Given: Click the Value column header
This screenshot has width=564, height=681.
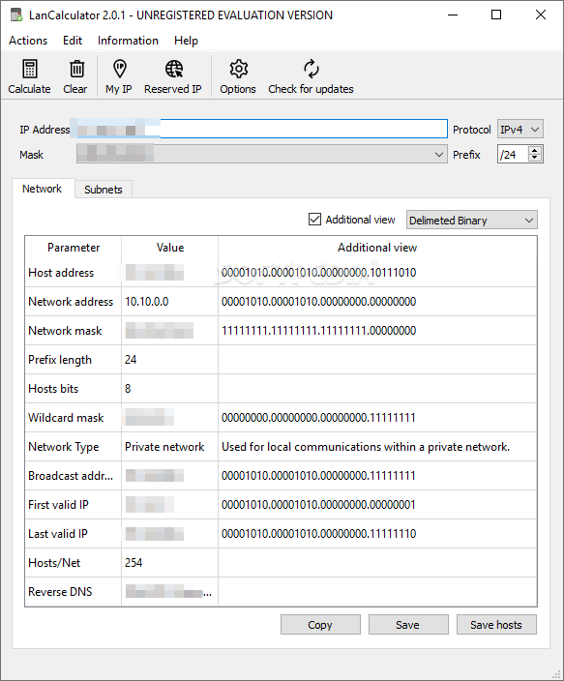Looking at the screenshot, I should point(170,248).
